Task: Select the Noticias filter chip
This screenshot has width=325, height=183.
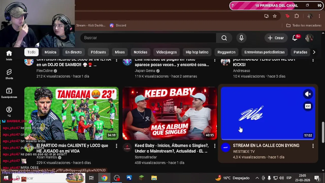Action: tap(140, 52)
